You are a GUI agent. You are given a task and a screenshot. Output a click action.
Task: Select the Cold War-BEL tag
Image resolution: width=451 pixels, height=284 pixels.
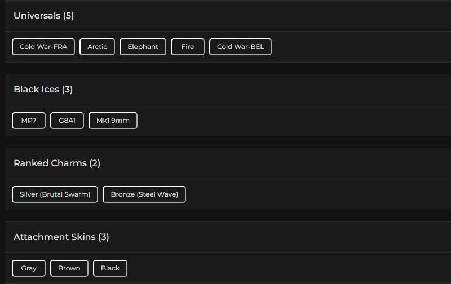point(240,47)
